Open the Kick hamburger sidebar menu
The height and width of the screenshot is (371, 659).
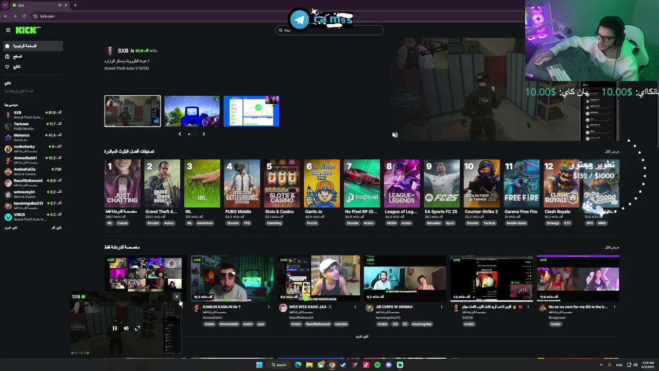[8, 30]
